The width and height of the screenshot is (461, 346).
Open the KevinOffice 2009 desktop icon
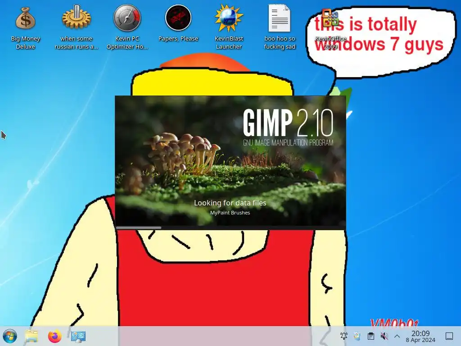tap(330, 29)
